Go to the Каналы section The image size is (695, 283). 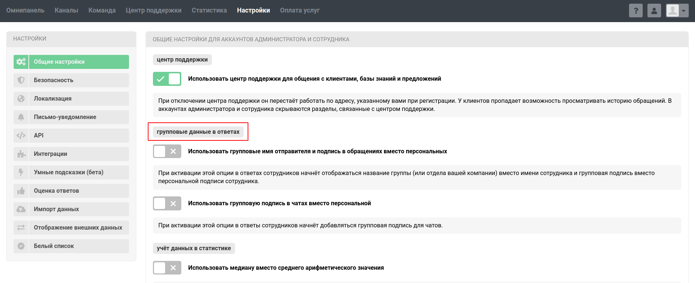tap(66, 10)
